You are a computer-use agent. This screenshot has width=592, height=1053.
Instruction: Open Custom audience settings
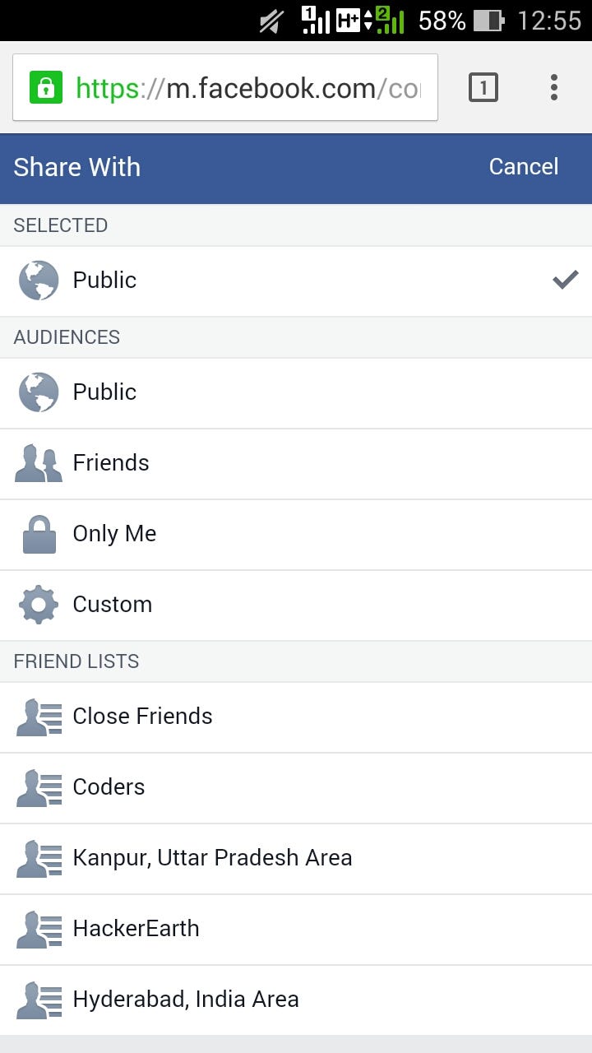296,605
